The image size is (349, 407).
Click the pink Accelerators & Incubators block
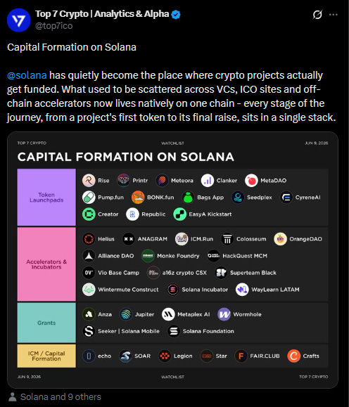(x=46, y=264)
